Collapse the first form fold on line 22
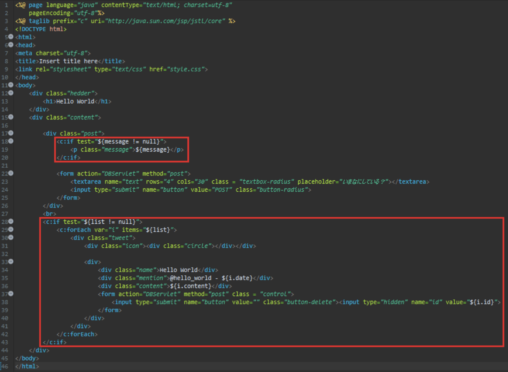508x372 pixels. click(x=11, y=173)
